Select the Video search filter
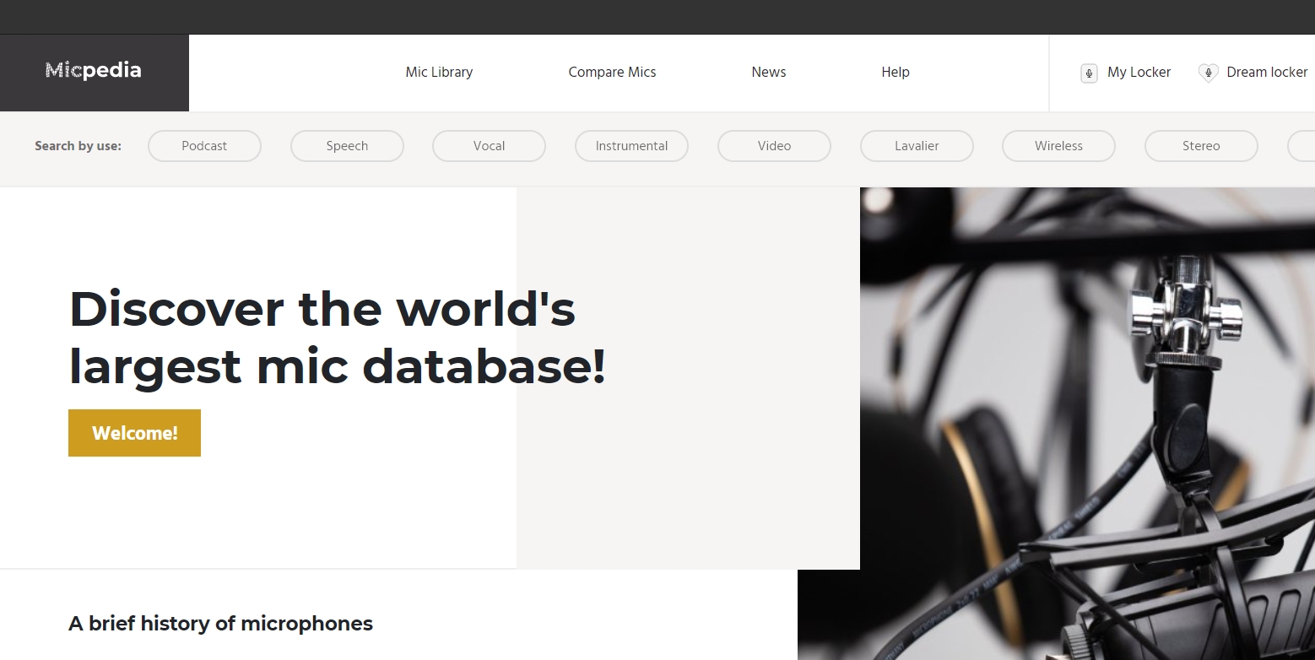 [774, 145]
